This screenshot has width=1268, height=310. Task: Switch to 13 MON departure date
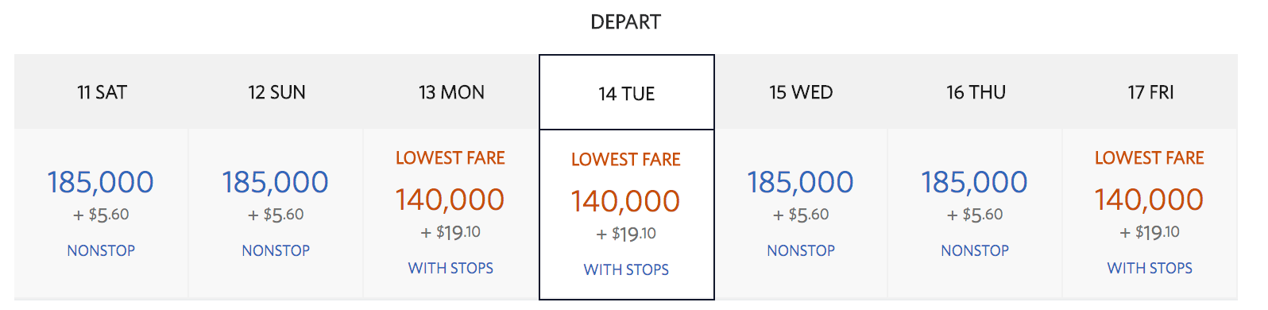[x=451, y=92]
